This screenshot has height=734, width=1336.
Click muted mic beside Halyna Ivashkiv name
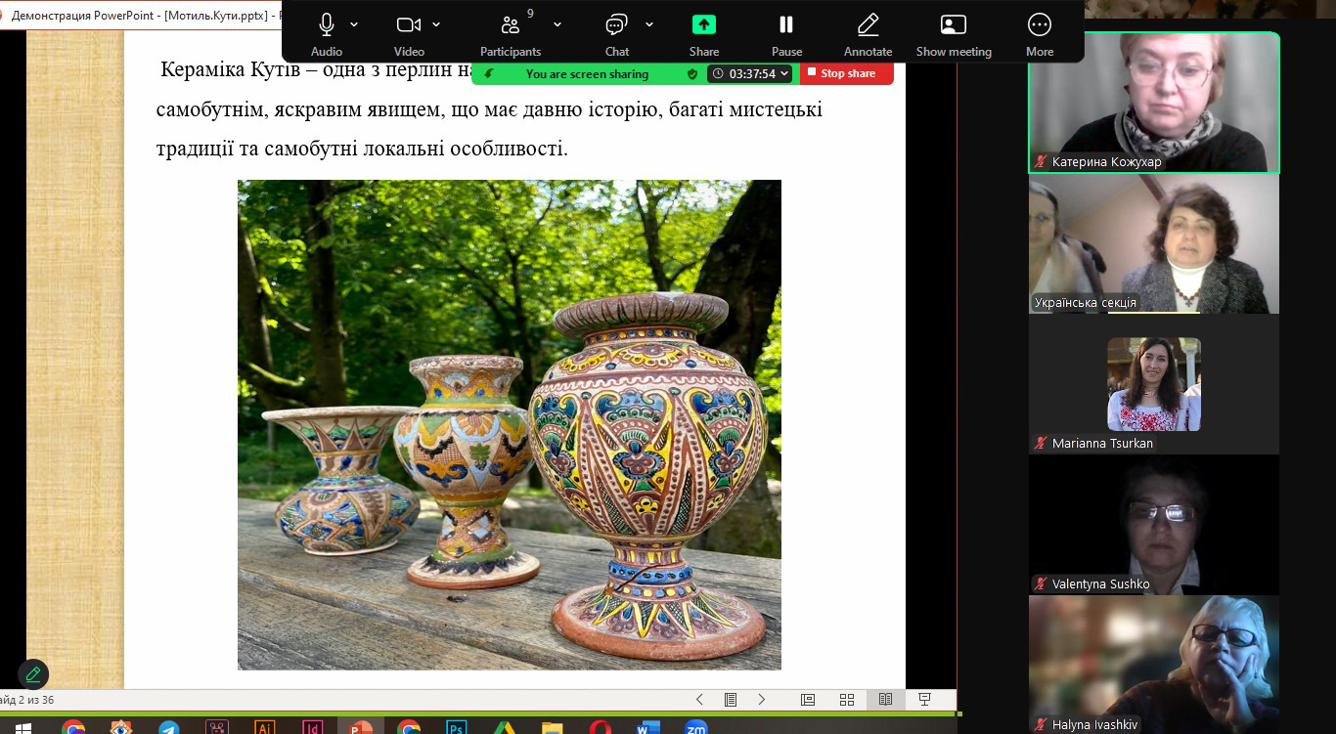click(x=1042, y=725)
